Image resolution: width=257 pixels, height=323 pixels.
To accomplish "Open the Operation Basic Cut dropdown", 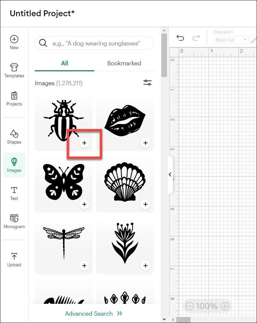I will point(231,40).
